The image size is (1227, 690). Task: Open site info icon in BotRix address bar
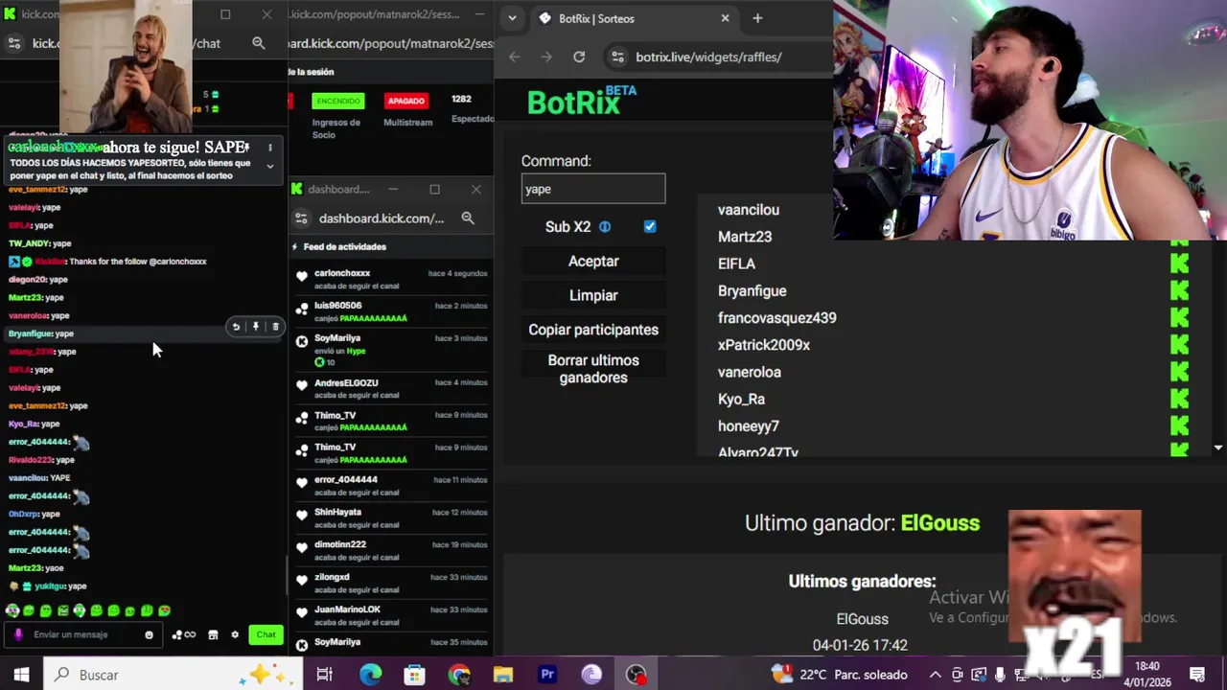point(617,57)
